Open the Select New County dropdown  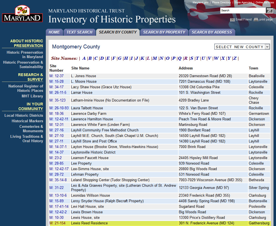(x=242, y=47)
